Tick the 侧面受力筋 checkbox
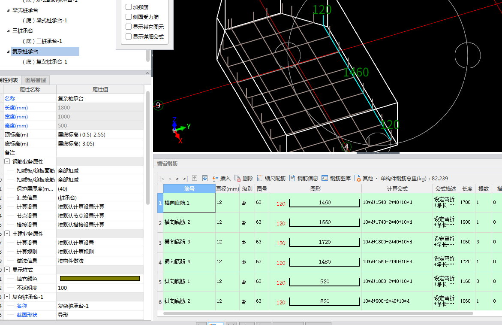 tap(129, 17)
